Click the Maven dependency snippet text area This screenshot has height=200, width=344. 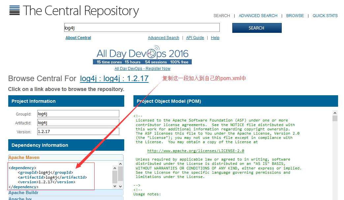click(x=60, y=177)
